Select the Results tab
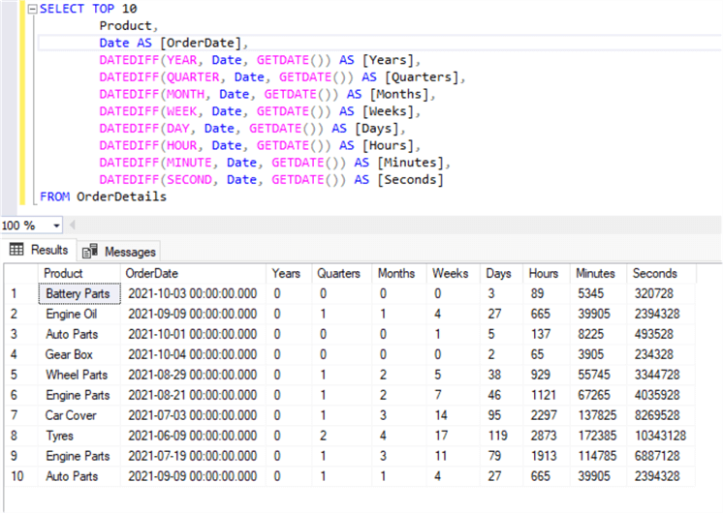 pyautogui.click(x=39, y=250)
